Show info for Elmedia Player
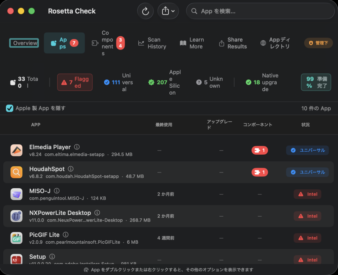This screenshot has width=338, height=275. coord(77,147)
